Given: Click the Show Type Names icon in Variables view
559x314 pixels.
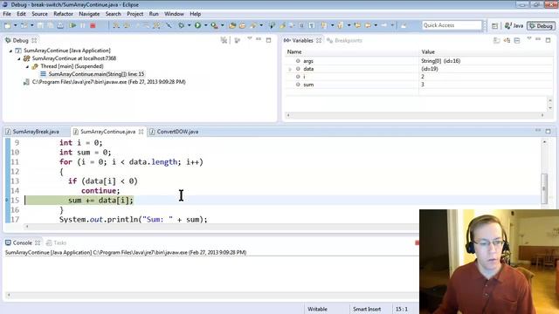Looking at the screenshot, I should [496, 40].
